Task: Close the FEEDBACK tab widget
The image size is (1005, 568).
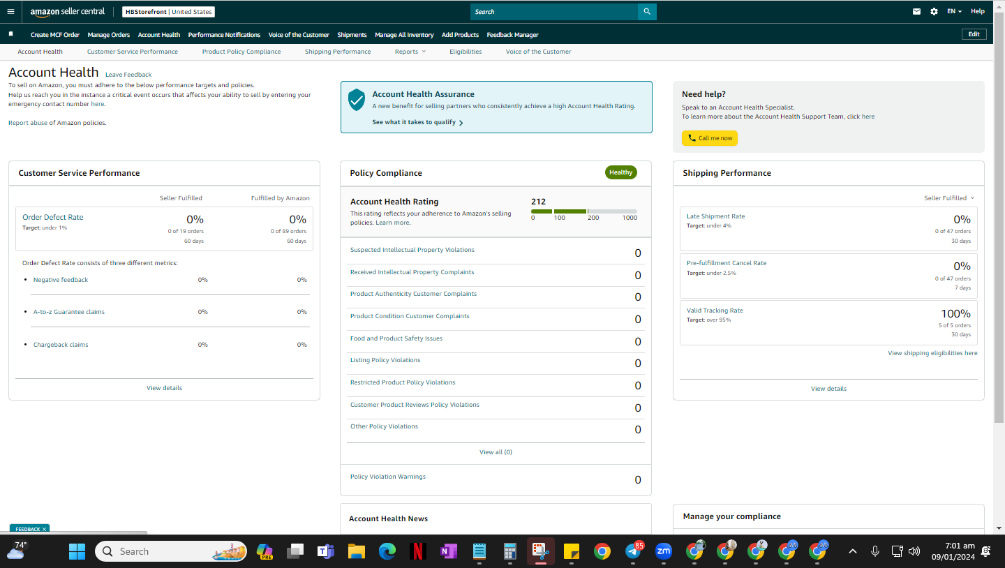Action: coord(44,530)
